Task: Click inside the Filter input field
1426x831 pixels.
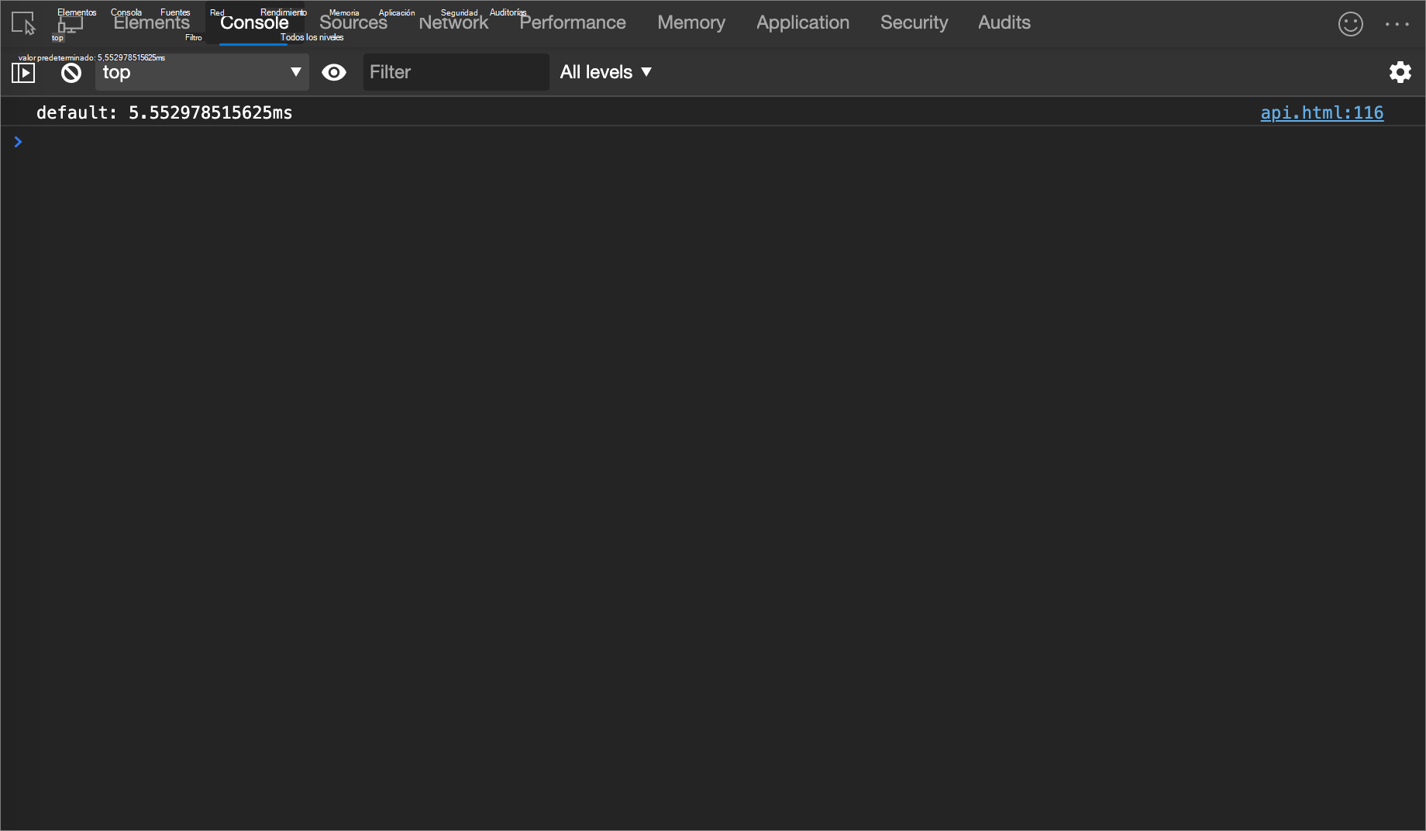Action: click(456, 72)
